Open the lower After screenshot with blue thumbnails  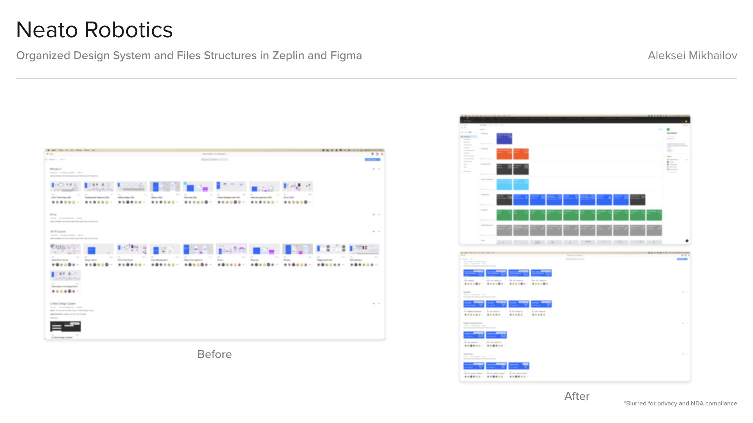(575, 316)
